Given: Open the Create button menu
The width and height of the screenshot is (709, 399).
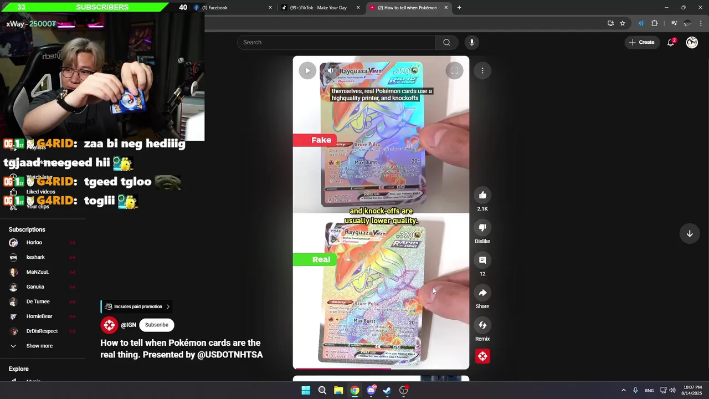Looking at the screenshot, I should [x=641, y=42].
